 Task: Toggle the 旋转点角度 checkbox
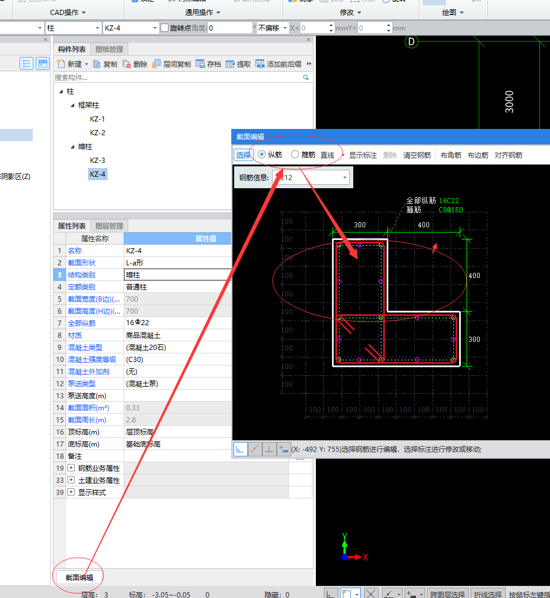(165, 28)
